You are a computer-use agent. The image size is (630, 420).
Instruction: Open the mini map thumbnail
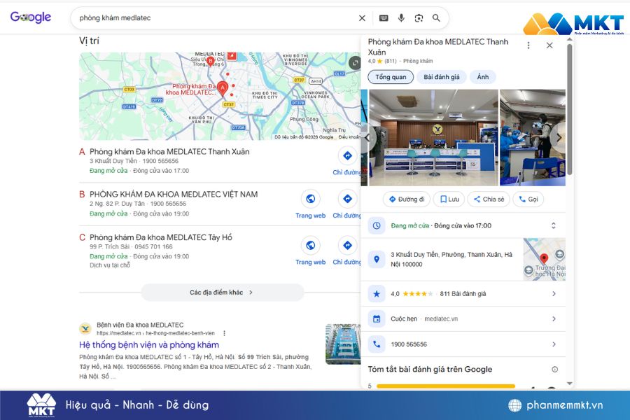click(545, 259)
